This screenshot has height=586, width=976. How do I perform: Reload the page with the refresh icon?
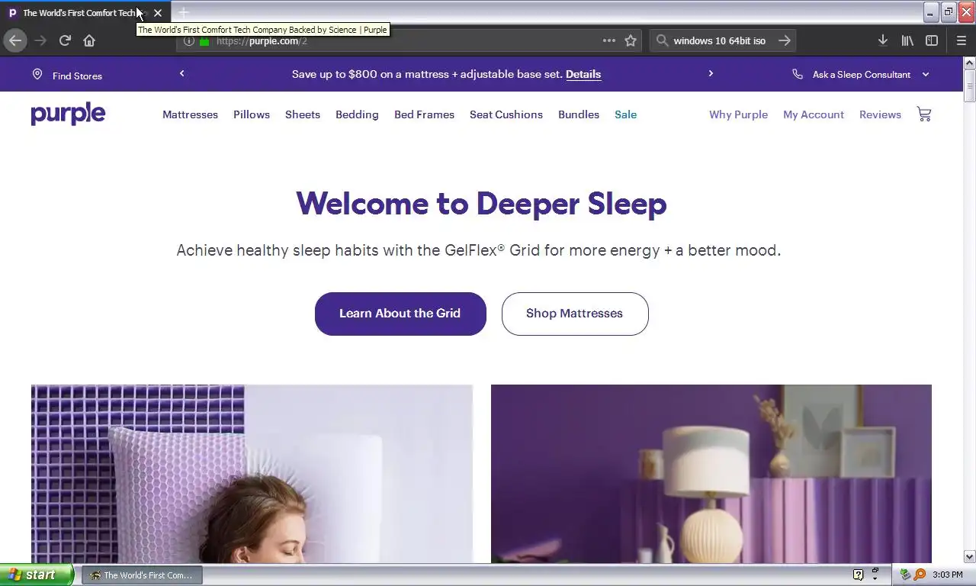(65, 40)
